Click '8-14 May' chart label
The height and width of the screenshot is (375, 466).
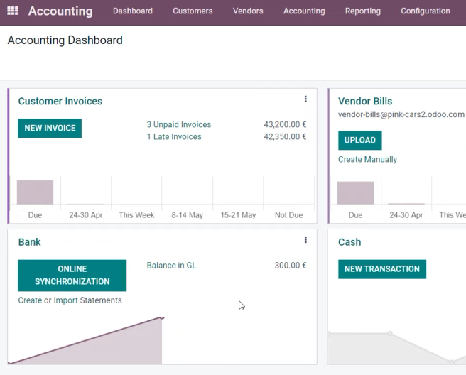[188, 215]
